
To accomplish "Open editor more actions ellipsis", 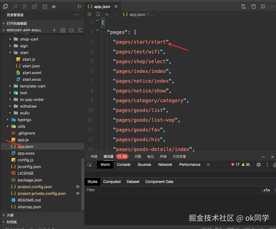I will 272,6.
